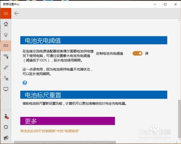The width and height of the screenshot is (181, 144).
Task: Click the vertical scrollbar thumb on right
Action: (180, 119)
